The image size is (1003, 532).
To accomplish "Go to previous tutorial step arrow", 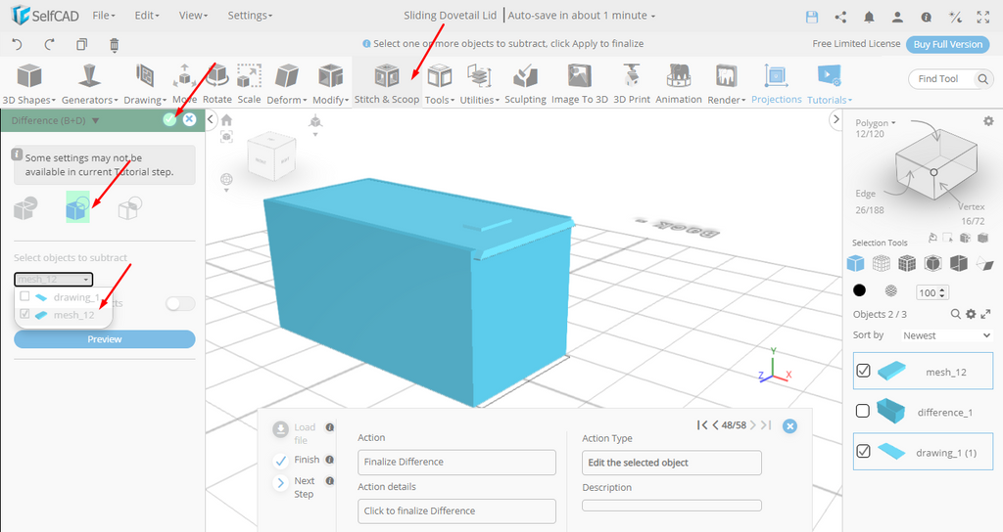I will pos(715,425).
